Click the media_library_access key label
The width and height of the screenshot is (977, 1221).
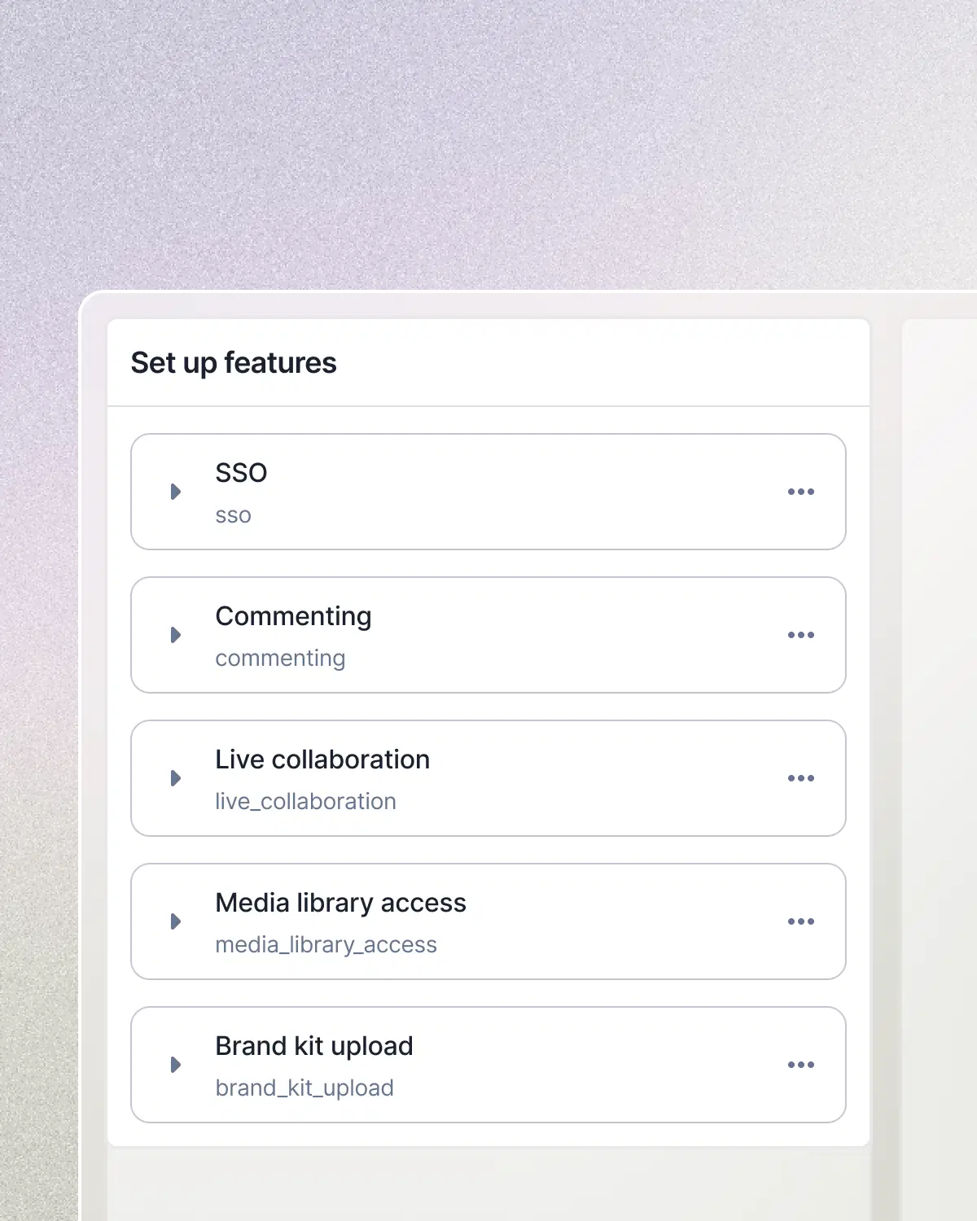click(x=326, y=944)
